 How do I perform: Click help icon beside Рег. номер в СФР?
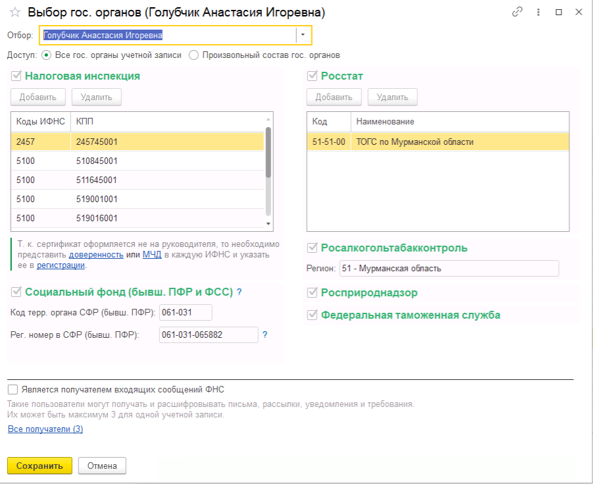tap(265, 335)
